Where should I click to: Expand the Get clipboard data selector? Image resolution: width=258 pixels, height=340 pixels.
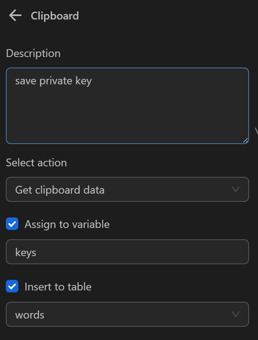pos(127,189)
